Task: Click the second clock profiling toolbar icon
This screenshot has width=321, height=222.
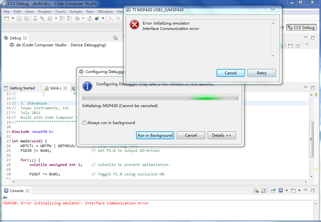Action: [70, 18]
